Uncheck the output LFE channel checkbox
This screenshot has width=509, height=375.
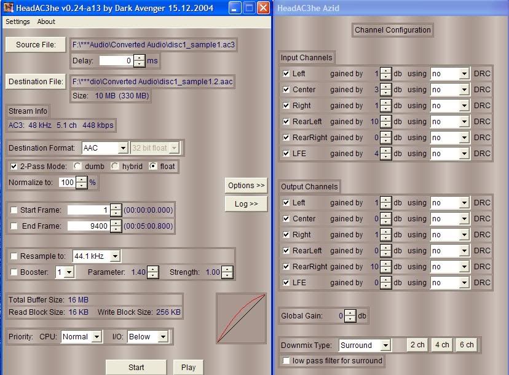(286, 282)
